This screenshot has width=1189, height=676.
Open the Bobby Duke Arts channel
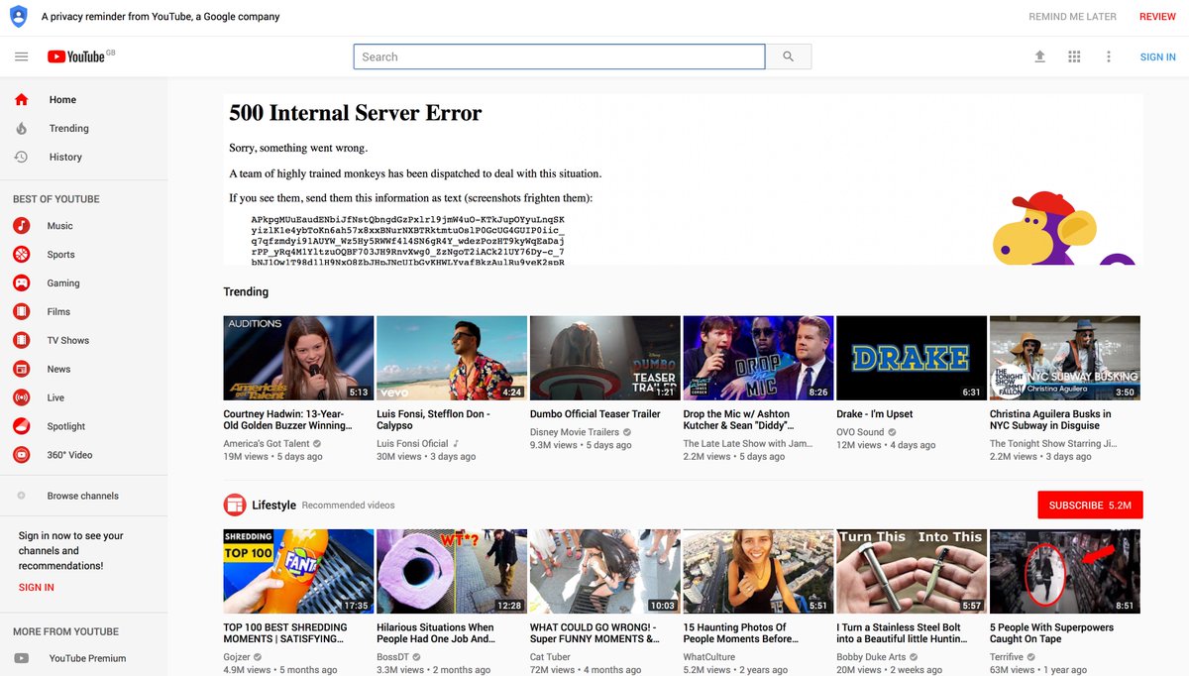871,657
